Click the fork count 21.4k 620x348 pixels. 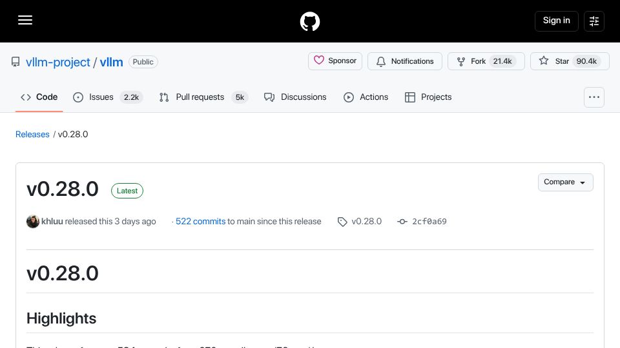tap(502, 61)
